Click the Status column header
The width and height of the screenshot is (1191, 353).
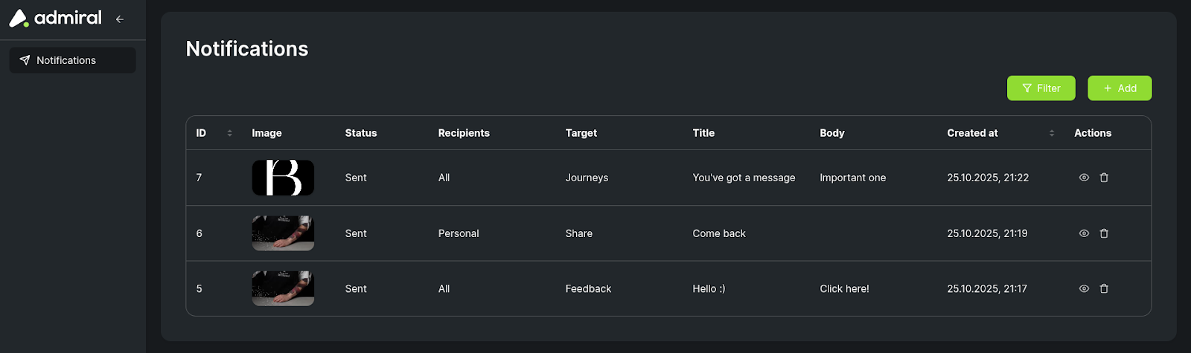pyautogui.click(x=361, y=133)
